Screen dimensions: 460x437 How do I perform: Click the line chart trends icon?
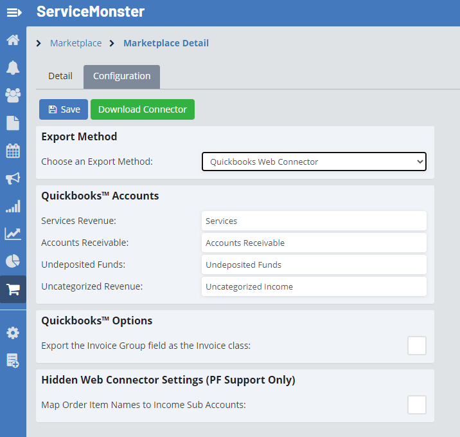13,234
